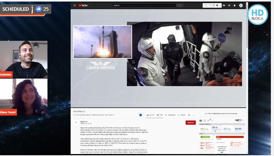Dislike the Crew Demo-2 video

[x=160, y=115]
